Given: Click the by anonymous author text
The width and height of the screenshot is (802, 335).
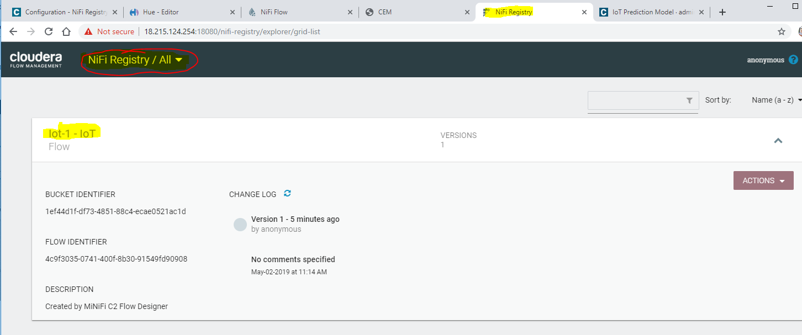Looking at the screenshot, I should click(x=276, y=229).
